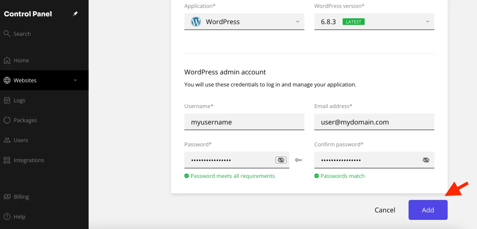Screen dimensions: 477x229
Task: Click the "Username*" field label
Action: click(x=199, y=106)
